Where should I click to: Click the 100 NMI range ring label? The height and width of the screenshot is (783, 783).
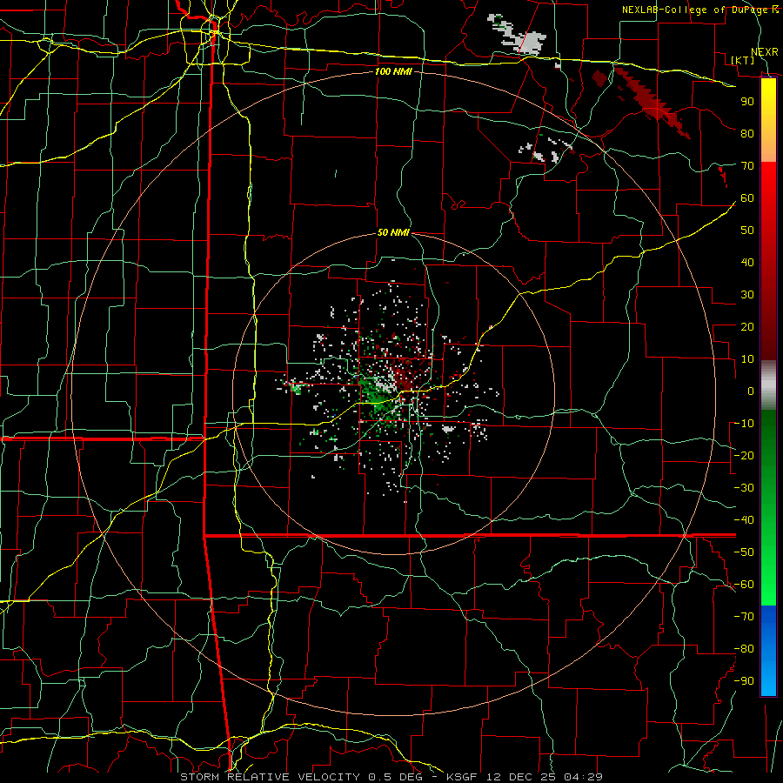tap(393, 72)
